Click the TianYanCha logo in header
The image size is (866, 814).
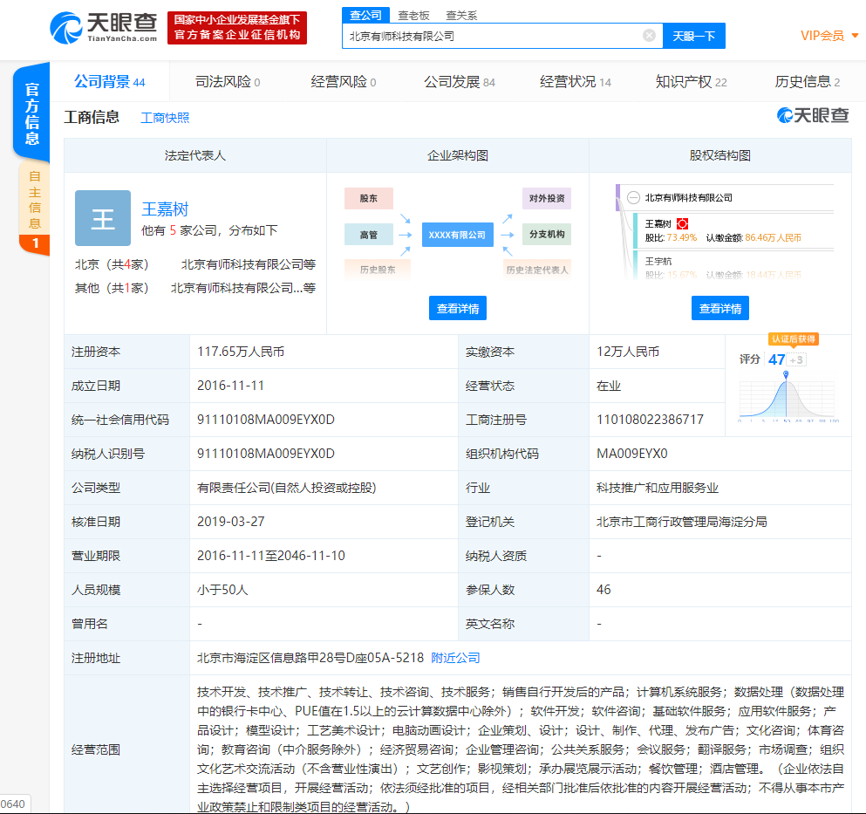pyautogui.click(x=103, y=27)
